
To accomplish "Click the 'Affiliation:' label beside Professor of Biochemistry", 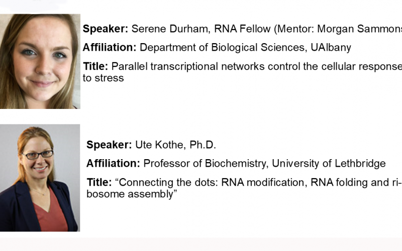I will click(x=113, y=164).
